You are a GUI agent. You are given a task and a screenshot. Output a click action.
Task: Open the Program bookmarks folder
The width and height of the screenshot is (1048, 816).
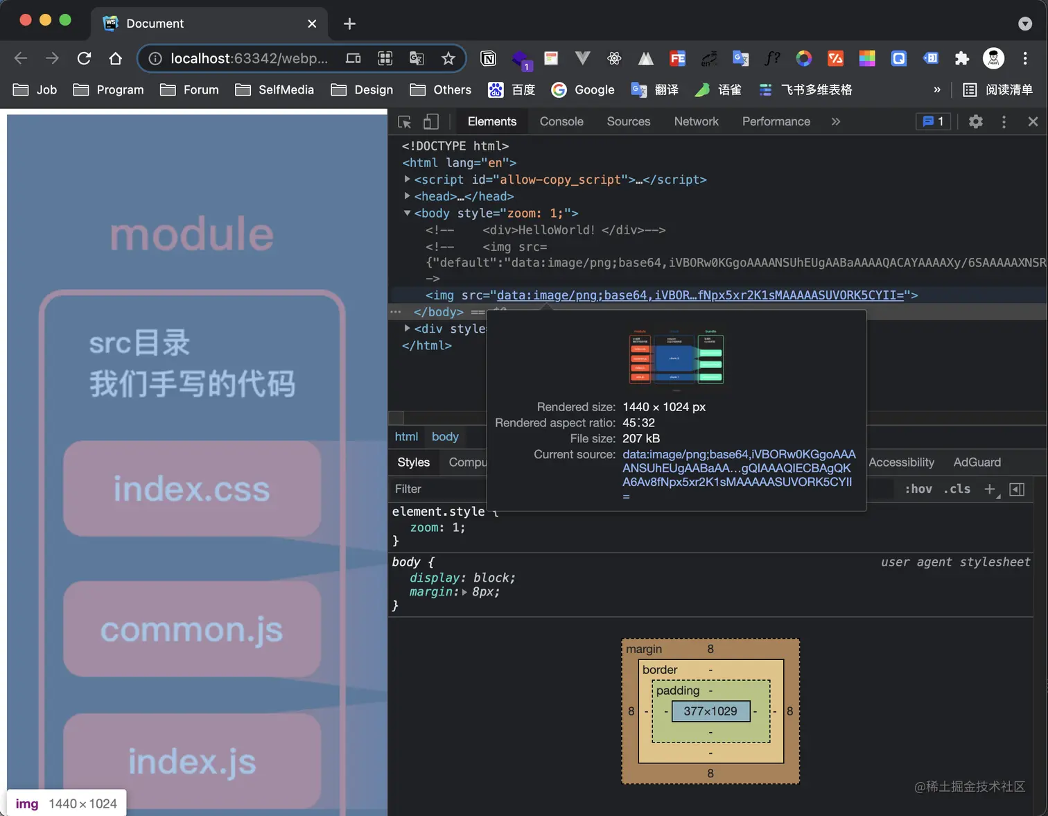[109, 89]
